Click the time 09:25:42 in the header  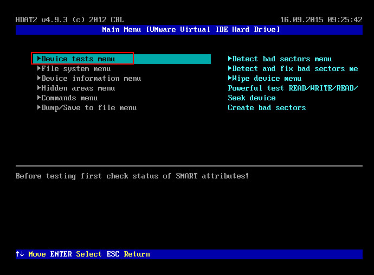point(345,20)
